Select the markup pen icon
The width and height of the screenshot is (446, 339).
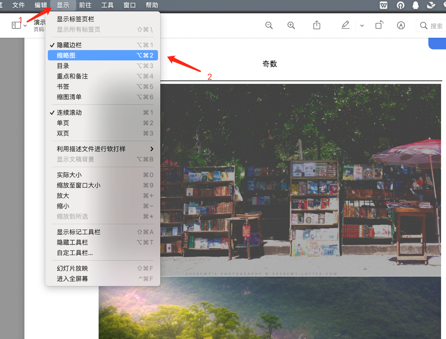(345, 25)
